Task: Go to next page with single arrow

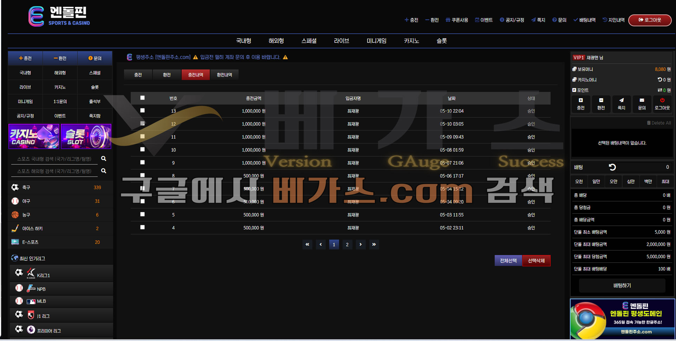Action: click(x=360, y=245)
